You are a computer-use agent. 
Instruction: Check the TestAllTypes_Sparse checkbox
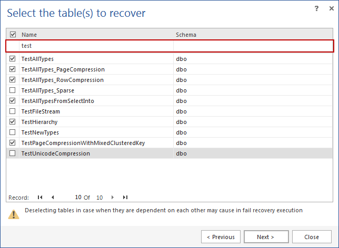coord(13,90)
